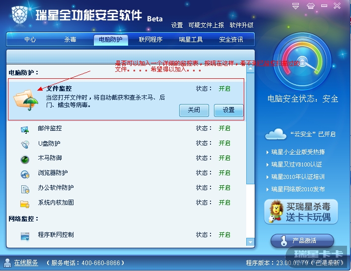The height and width of the screenshot is (271, 351).
Task: Open the skin change shirt icon
Action: click(x=310, y=6)
